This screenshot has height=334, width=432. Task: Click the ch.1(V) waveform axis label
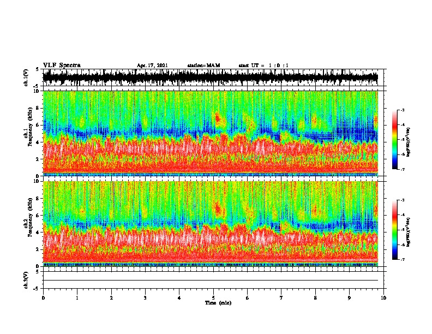click(x=26, y=77)
